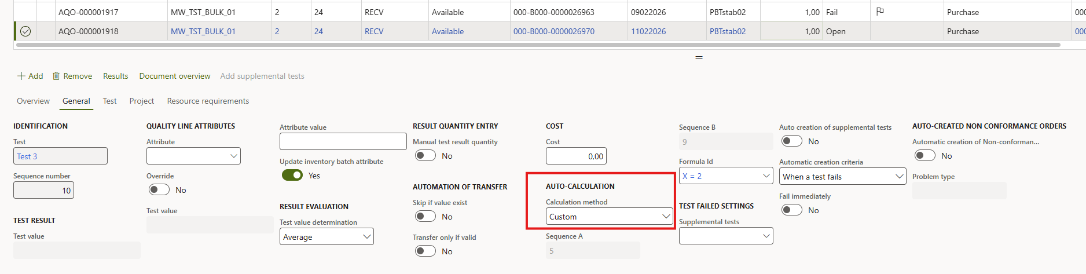Click the grid splitter handle icon
Viewport: 1086px width, 274px height.
699,57
